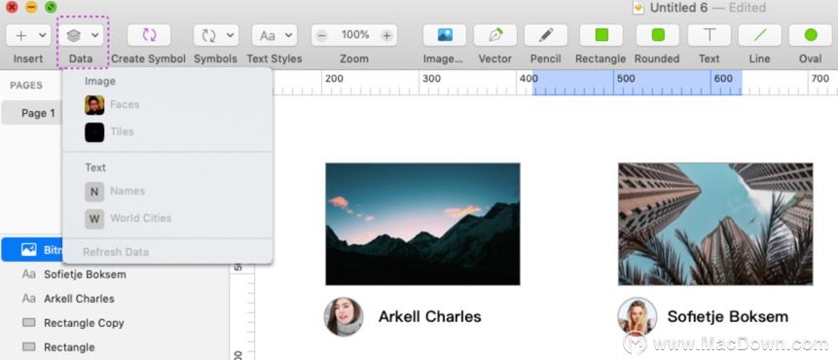Choose World Cities text data

(167, 219)
